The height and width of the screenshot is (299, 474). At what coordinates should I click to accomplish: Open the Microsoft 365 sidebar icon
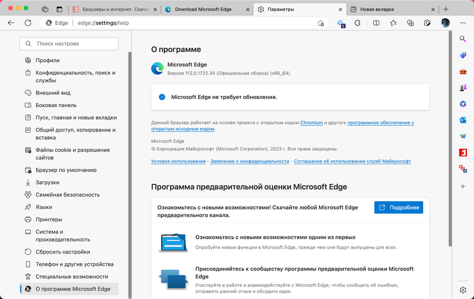pyautogui.click(x=463, y=104)
